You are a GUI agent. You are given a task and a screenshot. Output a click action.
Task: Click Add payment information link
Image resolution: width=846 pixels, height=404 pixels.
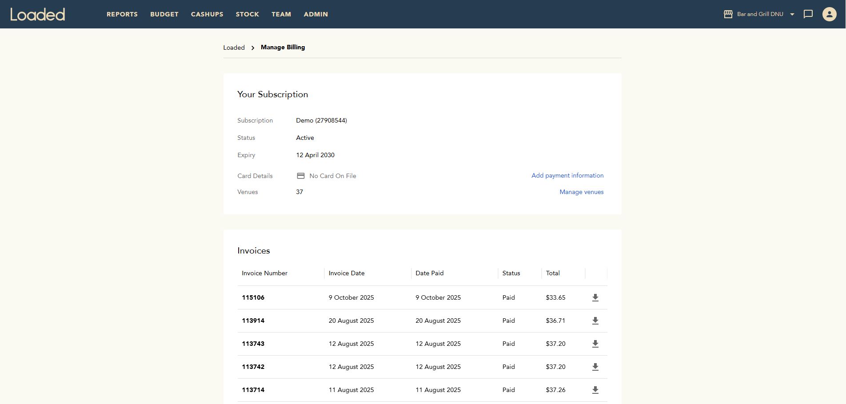click(567, 175)
